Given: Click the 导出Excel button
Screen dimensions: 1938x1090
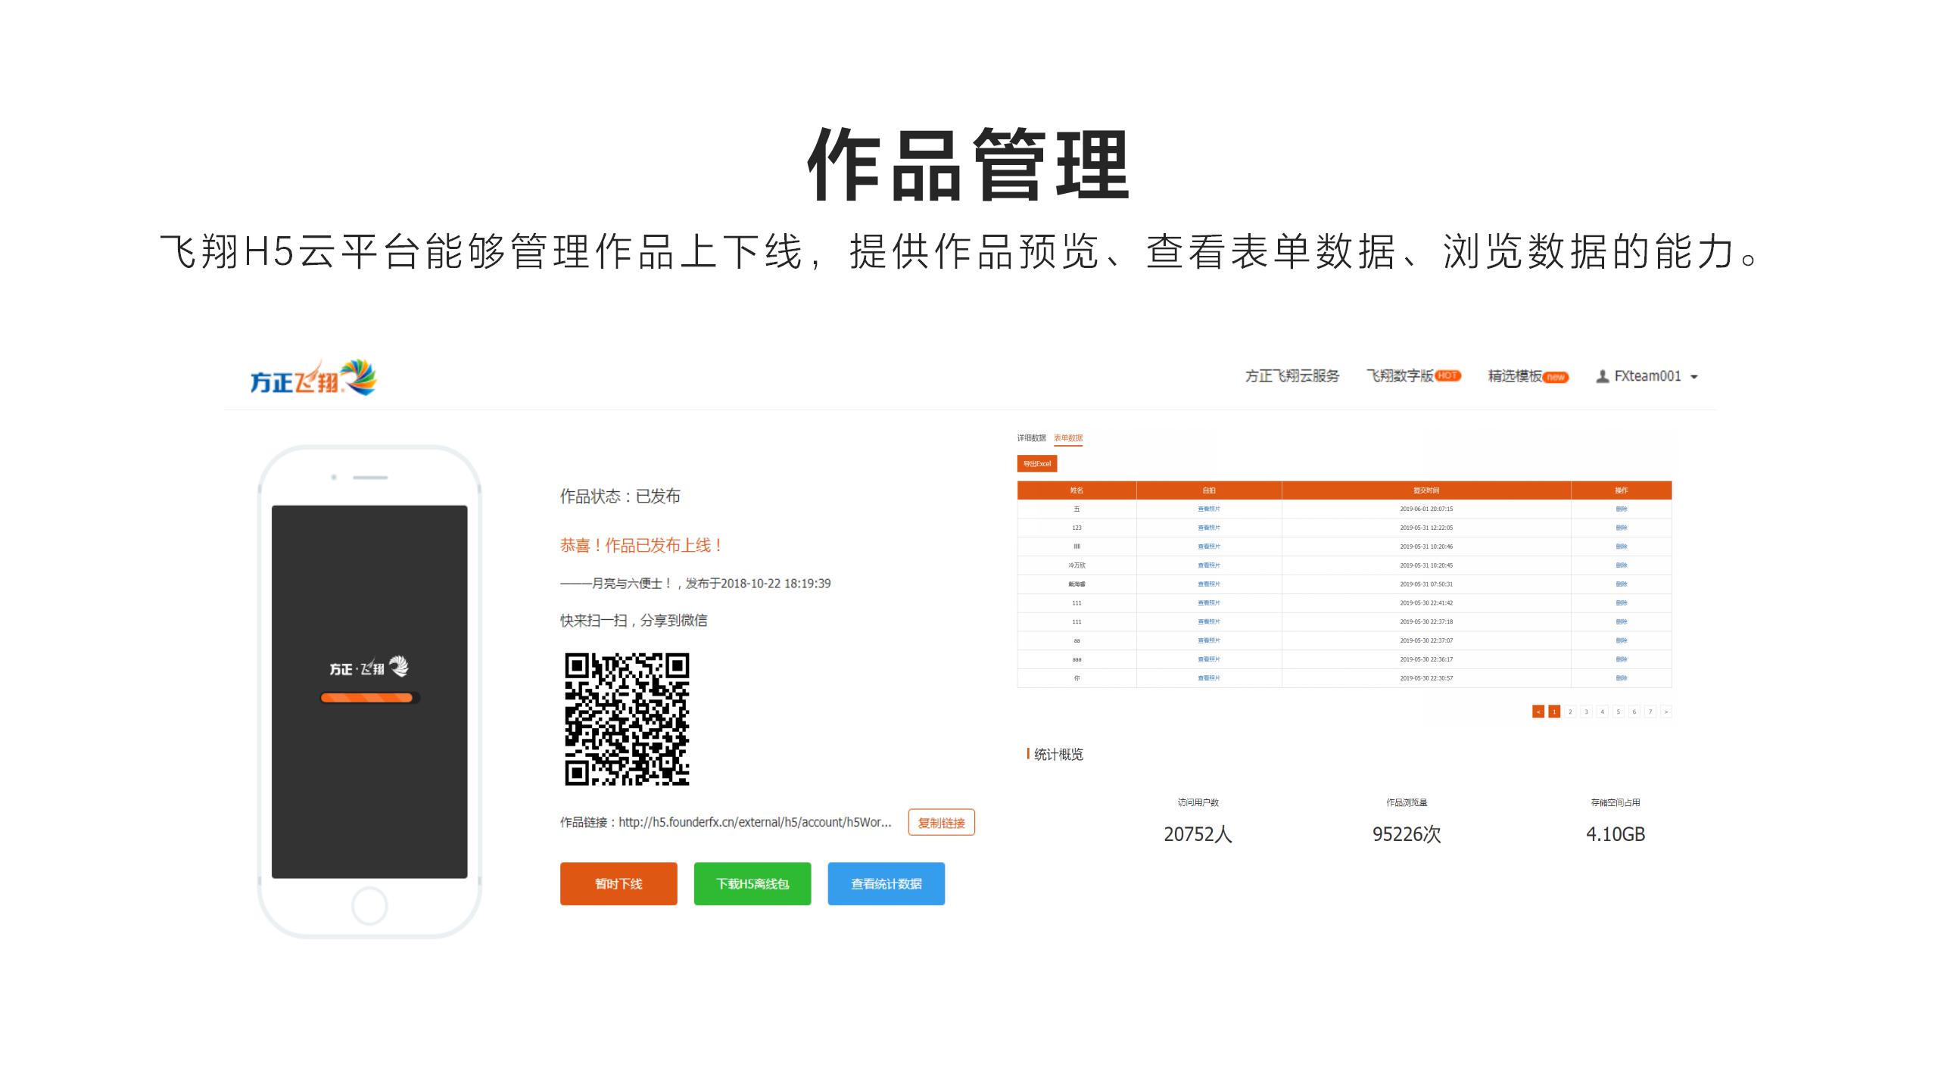Looking at the screenshot, I should [x=1036, y=463].
